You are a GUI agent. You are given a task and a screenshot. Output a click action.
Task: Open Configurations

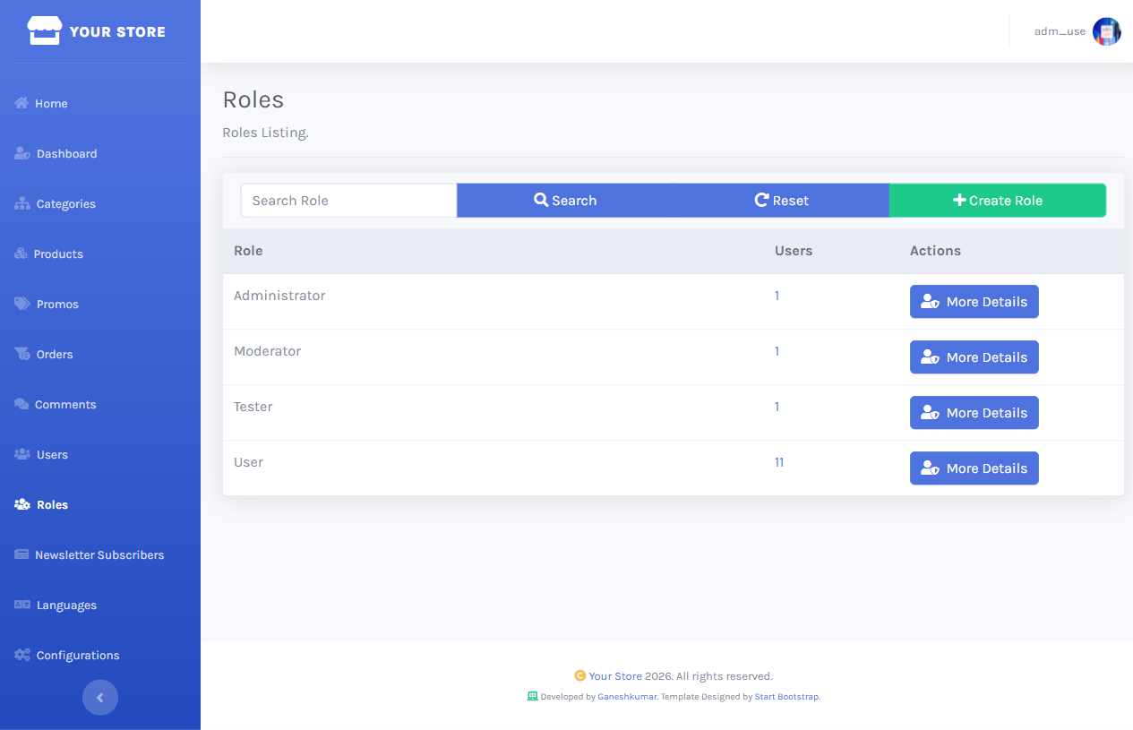click(x=100, y=655)
